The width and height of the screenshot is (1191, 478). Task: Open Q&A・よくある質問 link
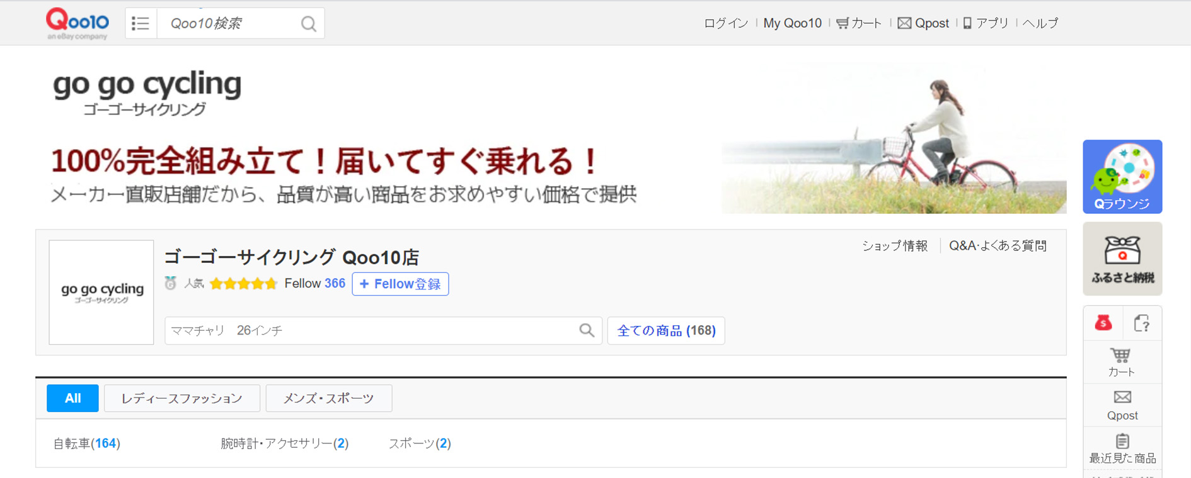[998, 246]
